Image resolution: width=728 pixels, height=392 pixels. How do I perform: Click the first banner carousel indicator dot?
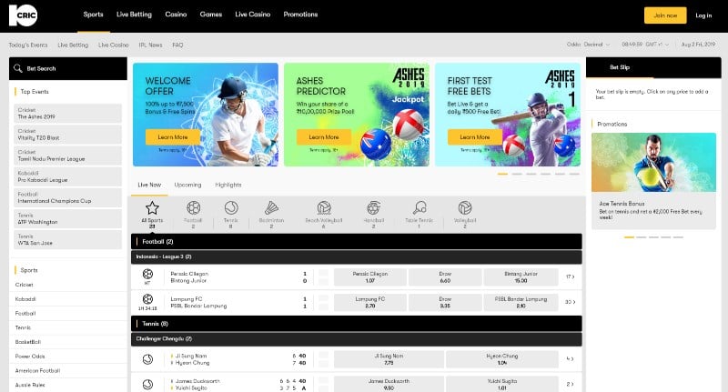pyautogui.click(x=502, y=174)
